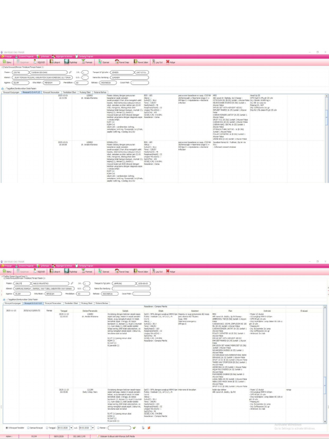Open Laborat in the Tukiran patient window
The width and height of the screenshot is (329, 439).
pyautogui.click(x=54, y=62)
